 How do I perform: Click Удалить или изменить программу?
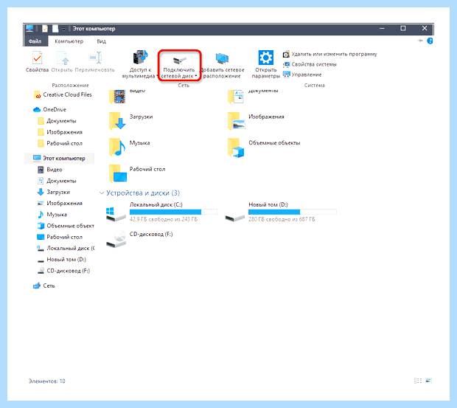(330, 55)
